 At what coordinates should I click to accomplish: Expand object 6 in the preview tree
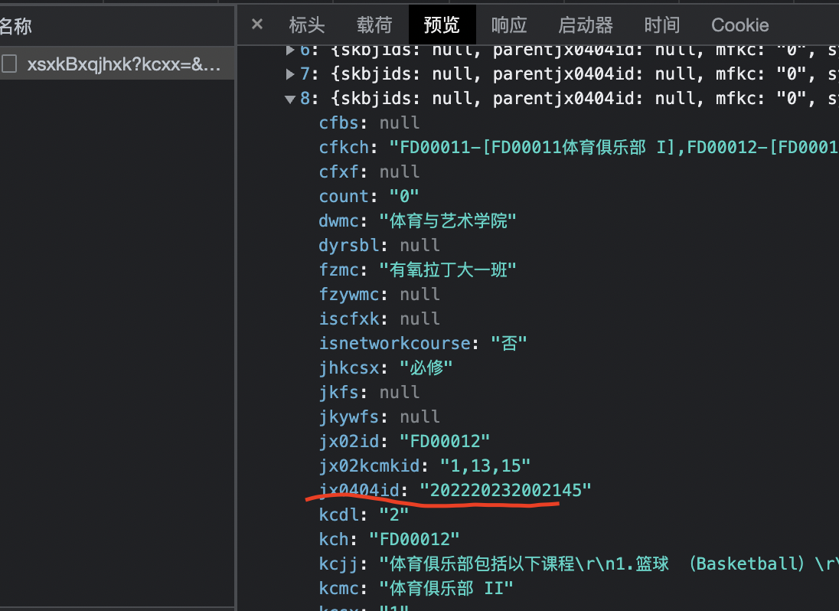point(292,49)
